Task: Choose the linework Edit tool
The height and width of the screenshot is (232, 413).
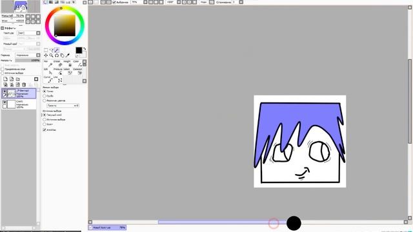Action: pos(48,72)
